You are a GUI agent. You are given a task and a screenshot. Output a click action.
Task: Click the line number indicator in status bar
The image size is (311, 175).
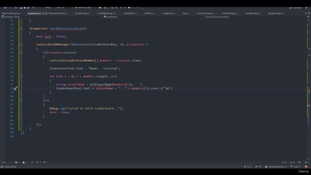click(284, 162)
